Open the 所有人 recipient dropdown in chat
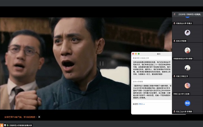The image size is (203, 127). [x=141, y=104]
